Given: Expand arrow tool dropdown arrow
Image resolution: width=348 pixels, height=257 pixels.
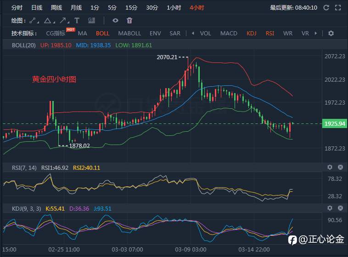Looking at the screenshot, I should coord(68,22).
